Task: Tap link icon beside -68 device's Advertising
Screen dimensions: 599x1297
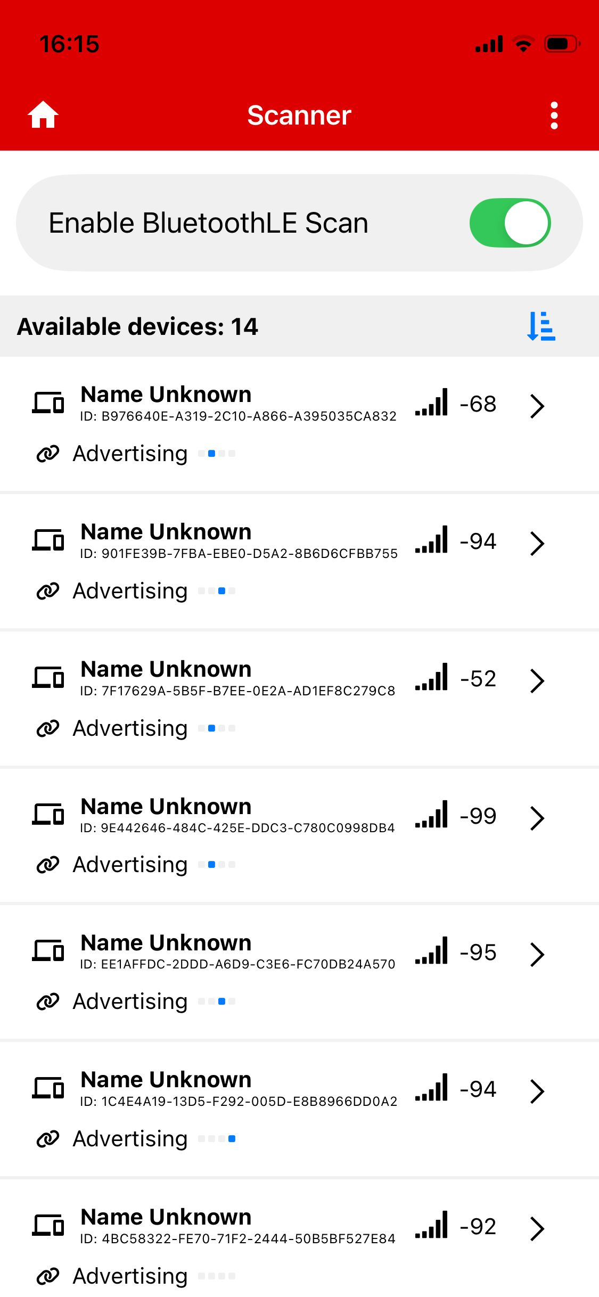Action: coord(48,454)
